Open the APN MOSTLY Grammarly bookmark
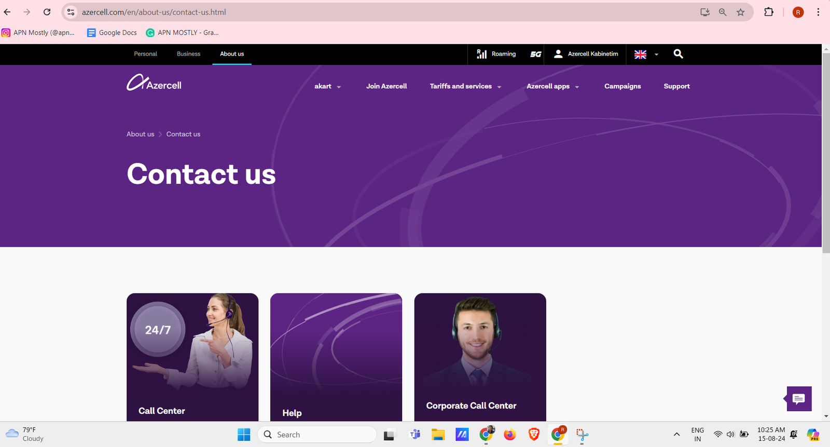This screenshot has width=830, height=447. pos(182,33)
